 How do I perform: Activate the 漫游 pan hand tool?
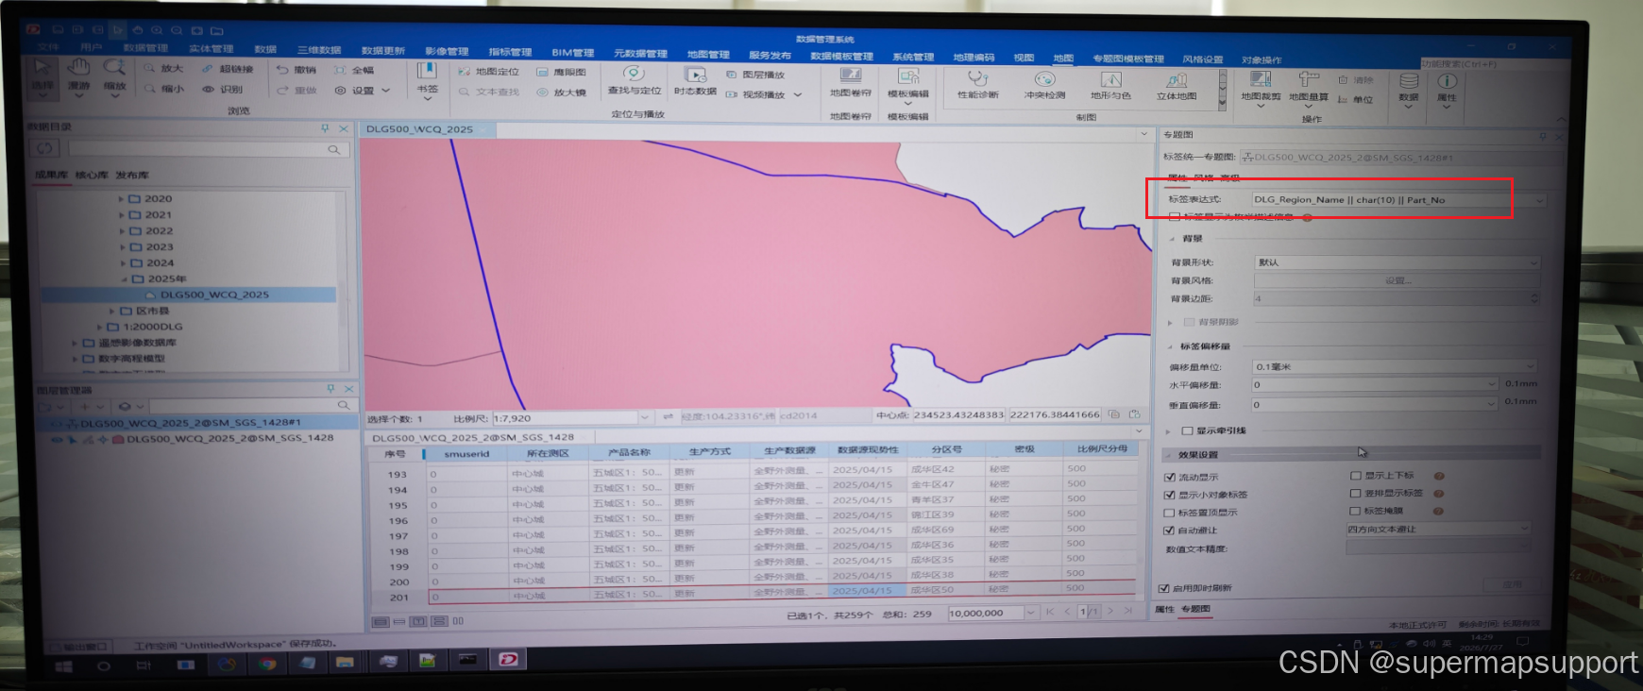coord(78,75)
